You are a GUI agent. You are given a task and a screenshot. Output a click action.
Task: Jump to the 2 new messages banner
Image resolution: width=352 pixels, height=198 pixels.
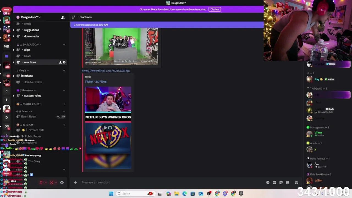167,25
